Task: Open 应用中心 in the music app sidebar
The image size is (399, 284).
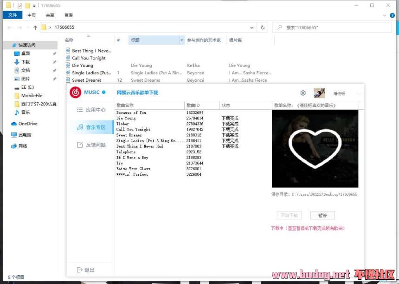Action: (90, 110)
